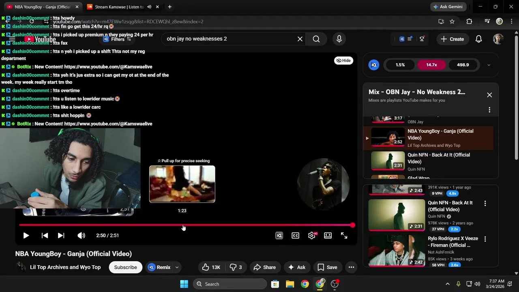Expand the Remix dropdown arrow
This screenshot has height=292, width=519.
click(177, 267)
